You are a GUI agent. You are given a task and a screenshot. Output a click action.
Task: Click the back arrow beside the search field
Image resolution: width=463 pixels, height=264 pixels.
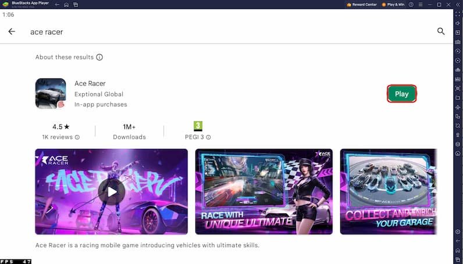pos(12,31)
